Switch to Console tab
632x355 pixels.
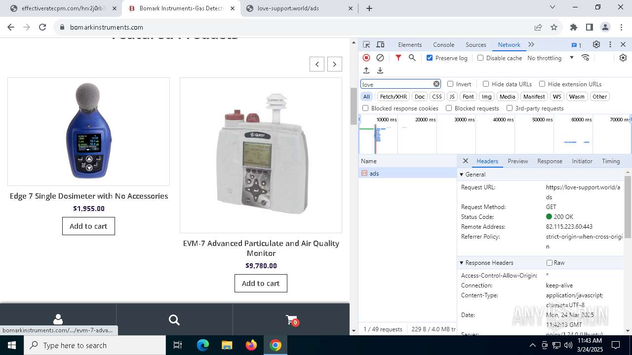443,44
